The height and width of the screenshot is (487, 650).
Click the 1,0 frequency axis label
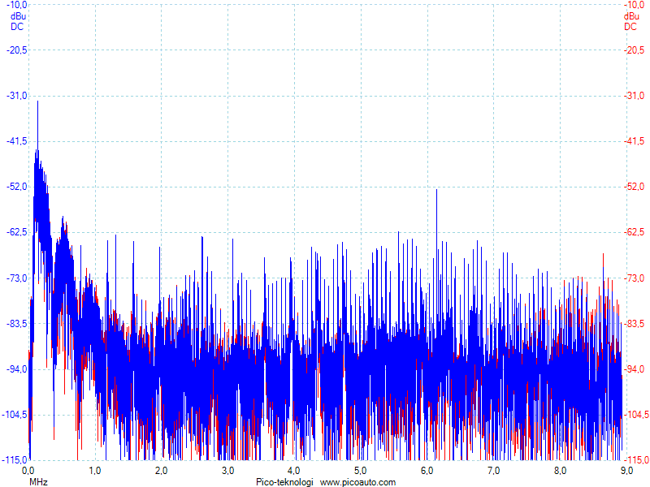coord(95,471)
